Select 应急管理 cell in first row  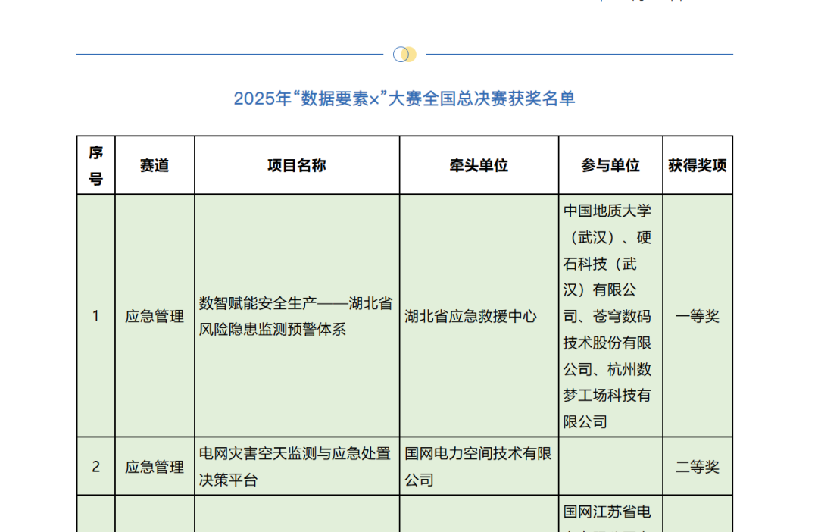pos(155,316)
